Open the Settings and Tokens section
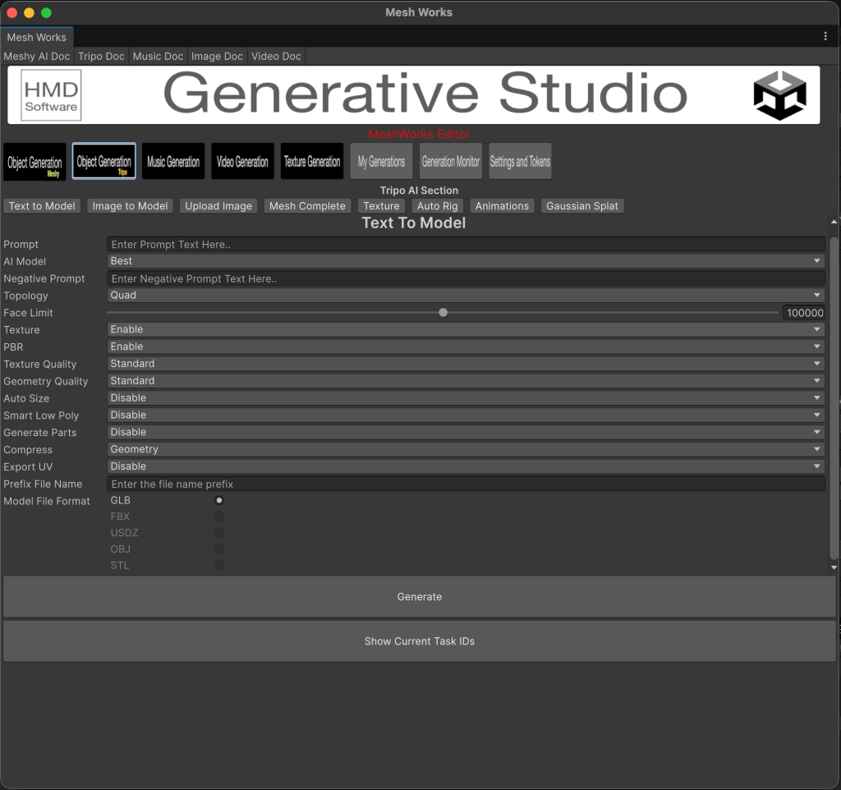This screenshot has width=841, height=790. point(520,162)
